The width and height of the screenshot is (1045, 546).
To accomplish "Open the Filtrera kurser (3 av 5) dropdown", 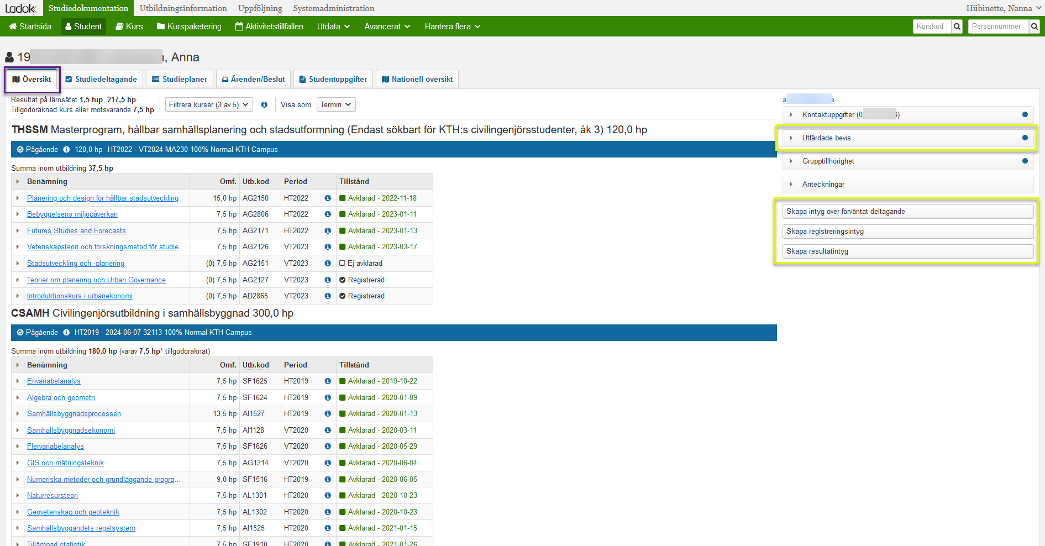I will (209, 104).
